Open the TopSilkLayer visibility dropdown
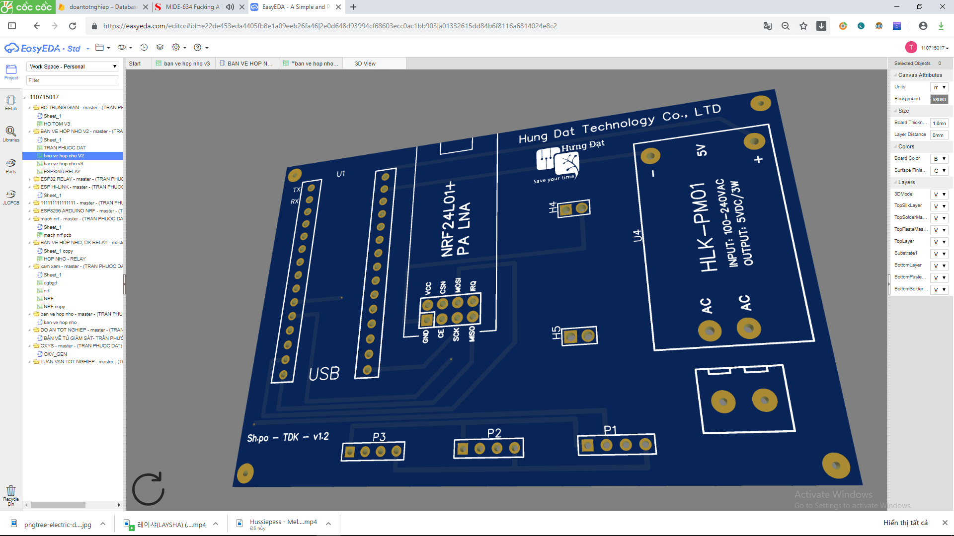 [x=940, y=206]
